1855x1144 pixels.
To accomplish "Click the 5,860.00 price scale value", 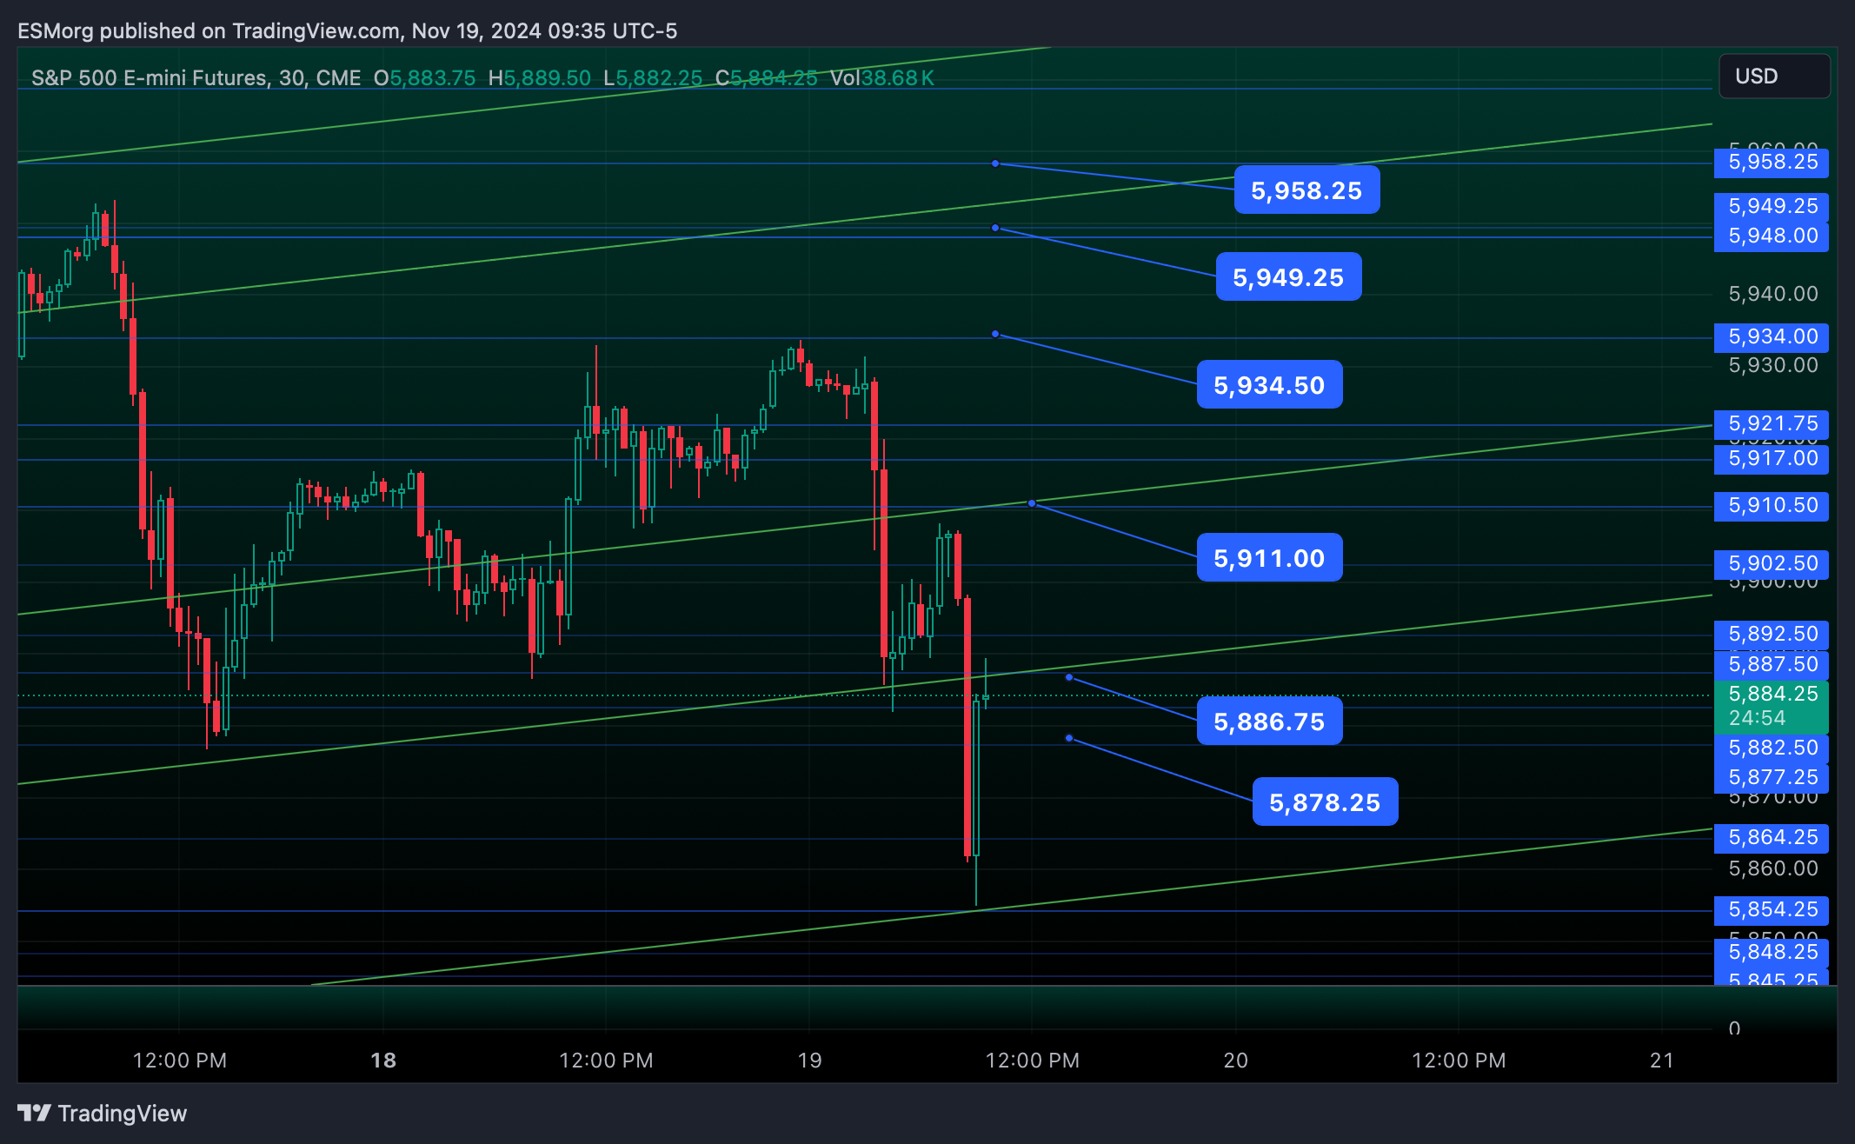I will pyautogui.click(x=1773, y=868).
